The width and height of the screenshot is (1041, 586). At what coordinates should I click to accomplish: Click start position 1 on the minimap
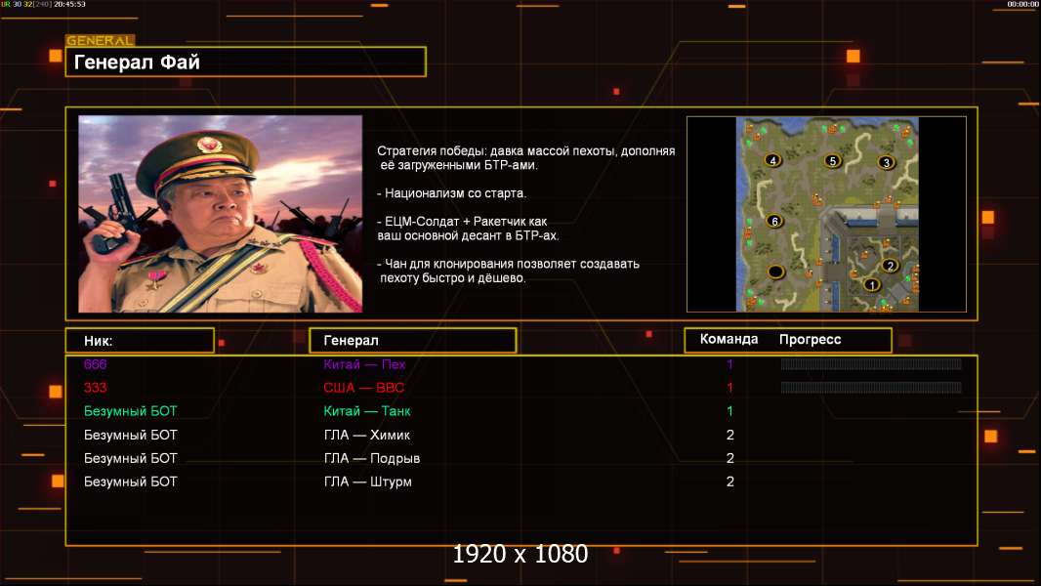[x=872, y=285]
